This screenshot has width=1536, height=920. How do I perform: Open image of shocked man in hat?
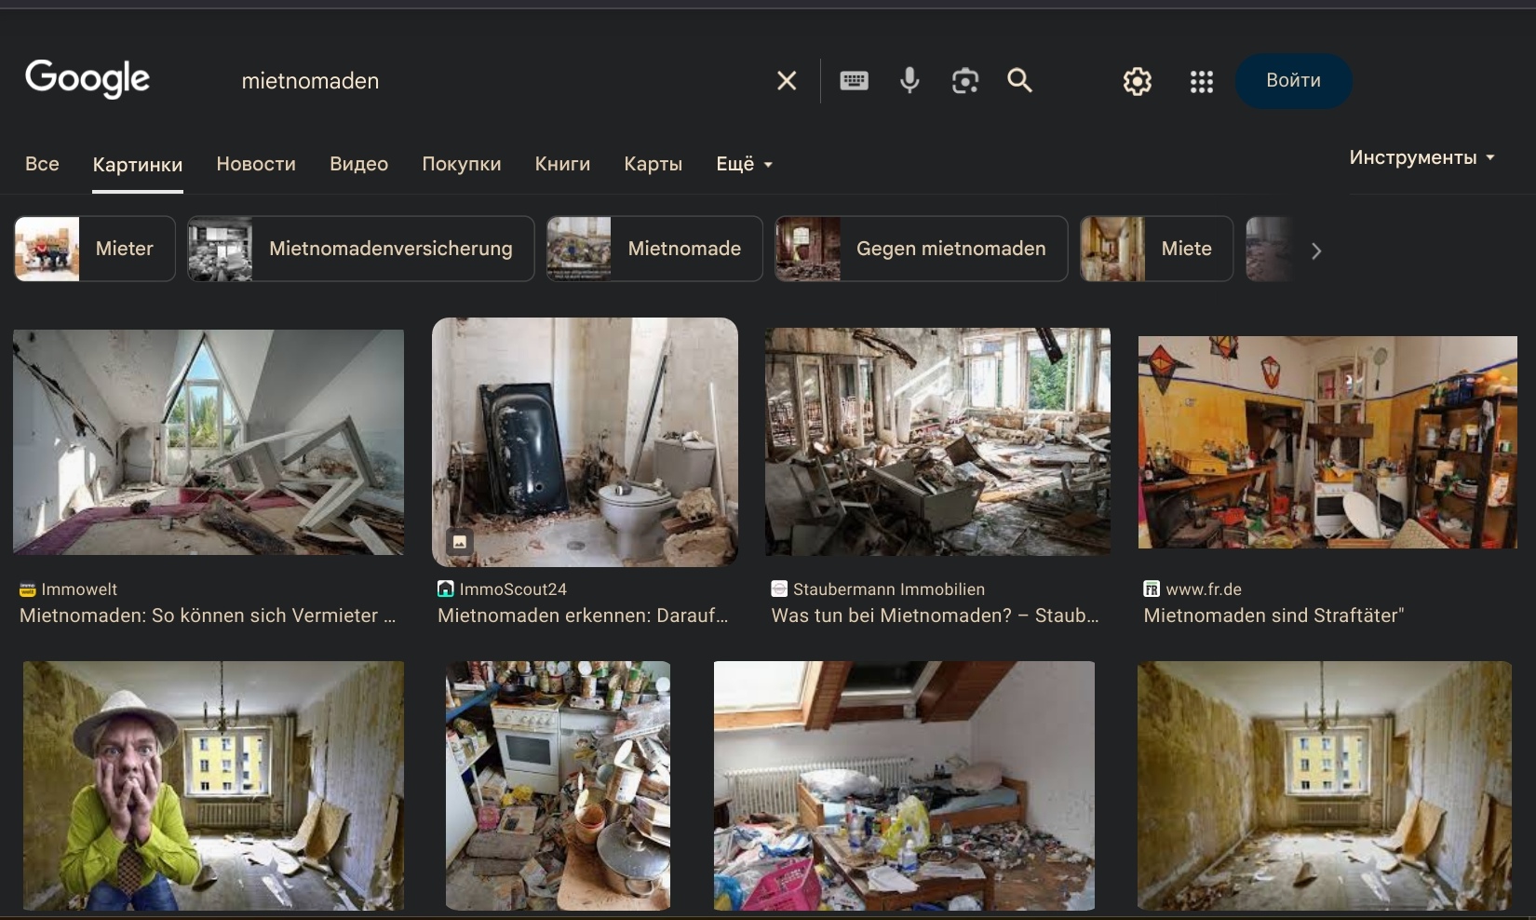click(213, 786)
